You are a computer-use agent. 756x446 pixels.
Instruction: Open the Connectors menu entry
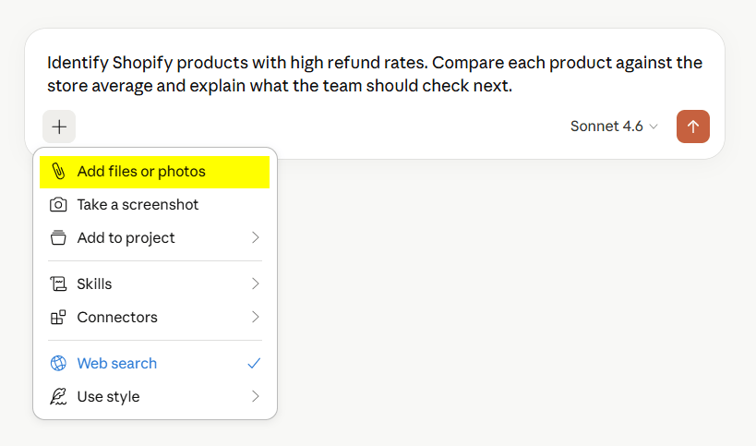pyautogui.click(x=155, y=317)
